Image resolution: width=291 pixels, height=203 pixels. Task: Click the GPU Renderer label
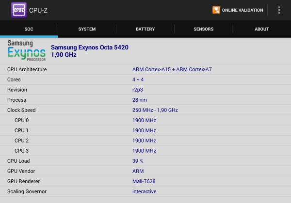[x=23, y=181]
